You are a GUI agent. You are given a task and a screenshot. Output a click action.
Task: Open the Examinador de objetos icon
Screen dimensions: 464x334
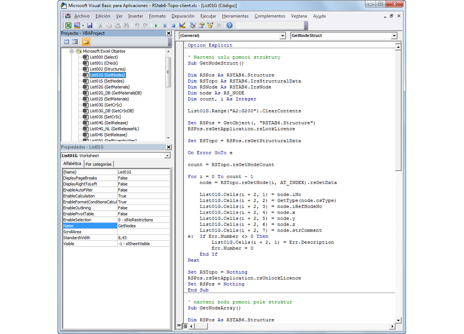coord(210,25)
